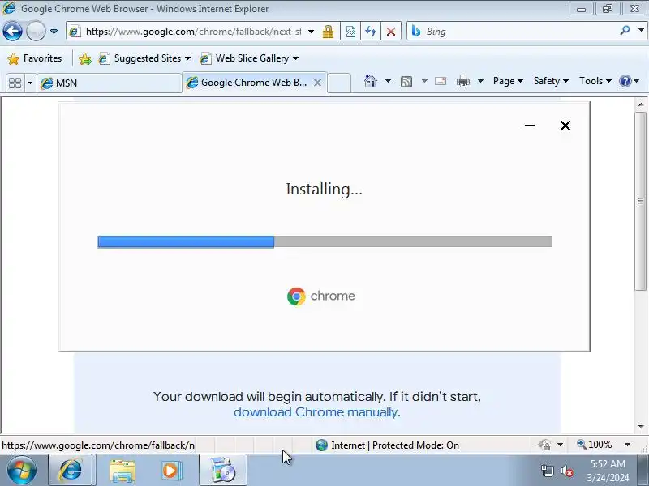Open the Tools menu
Viewport: 649px width, 486px height.
pyautogui.click(x=595, y=81)
